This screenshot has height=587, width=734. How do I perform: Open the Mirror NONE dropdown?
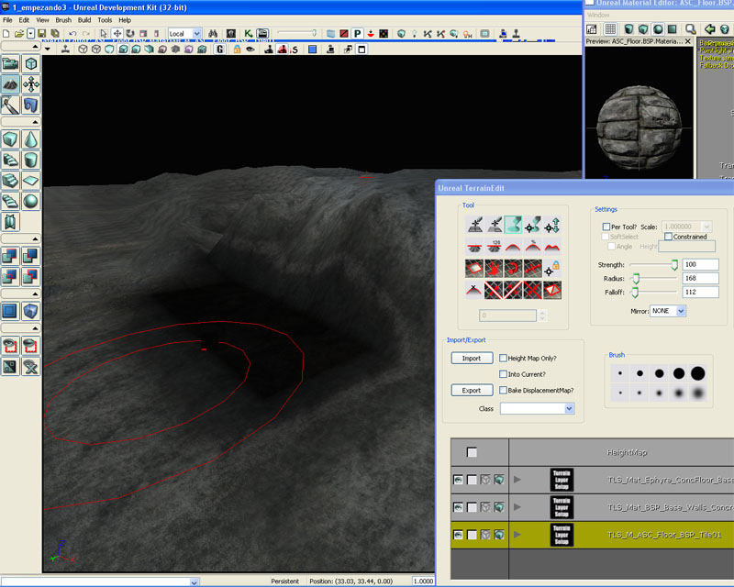coord(681,311)
